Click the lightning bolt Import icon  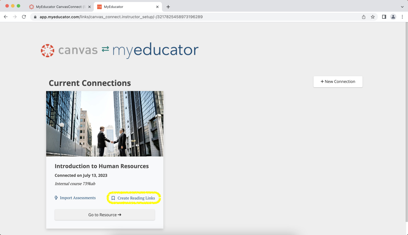click(56, 198)
